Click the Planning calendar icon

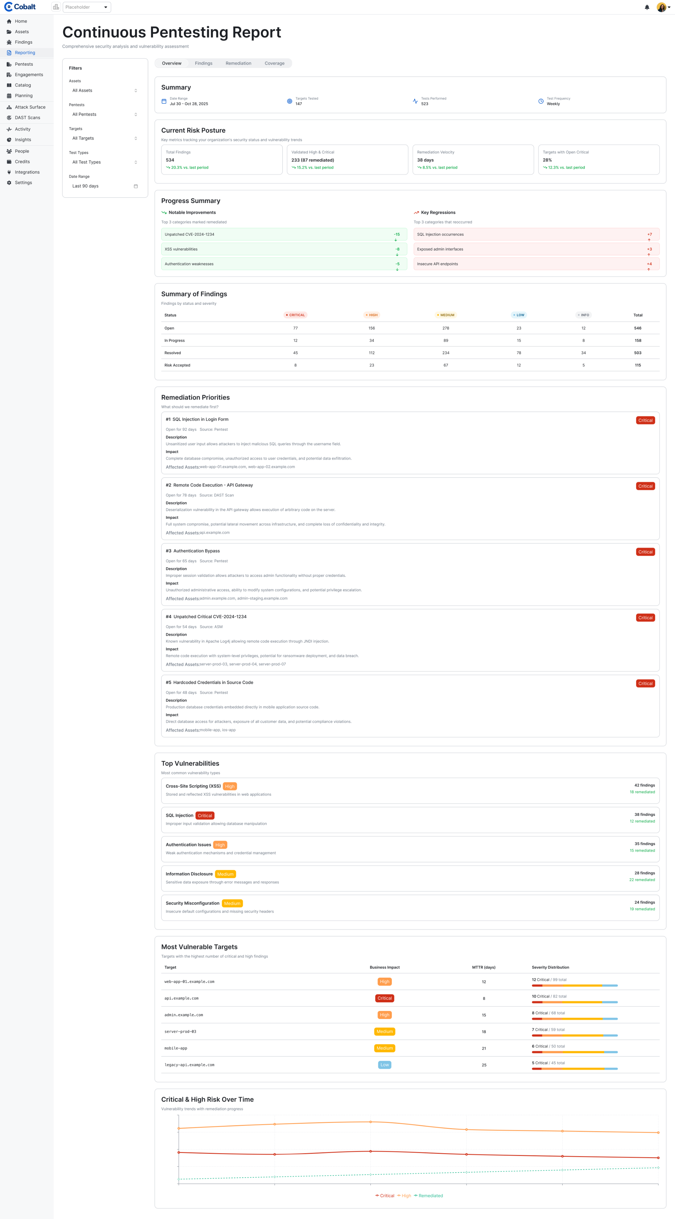click(9, 96)
